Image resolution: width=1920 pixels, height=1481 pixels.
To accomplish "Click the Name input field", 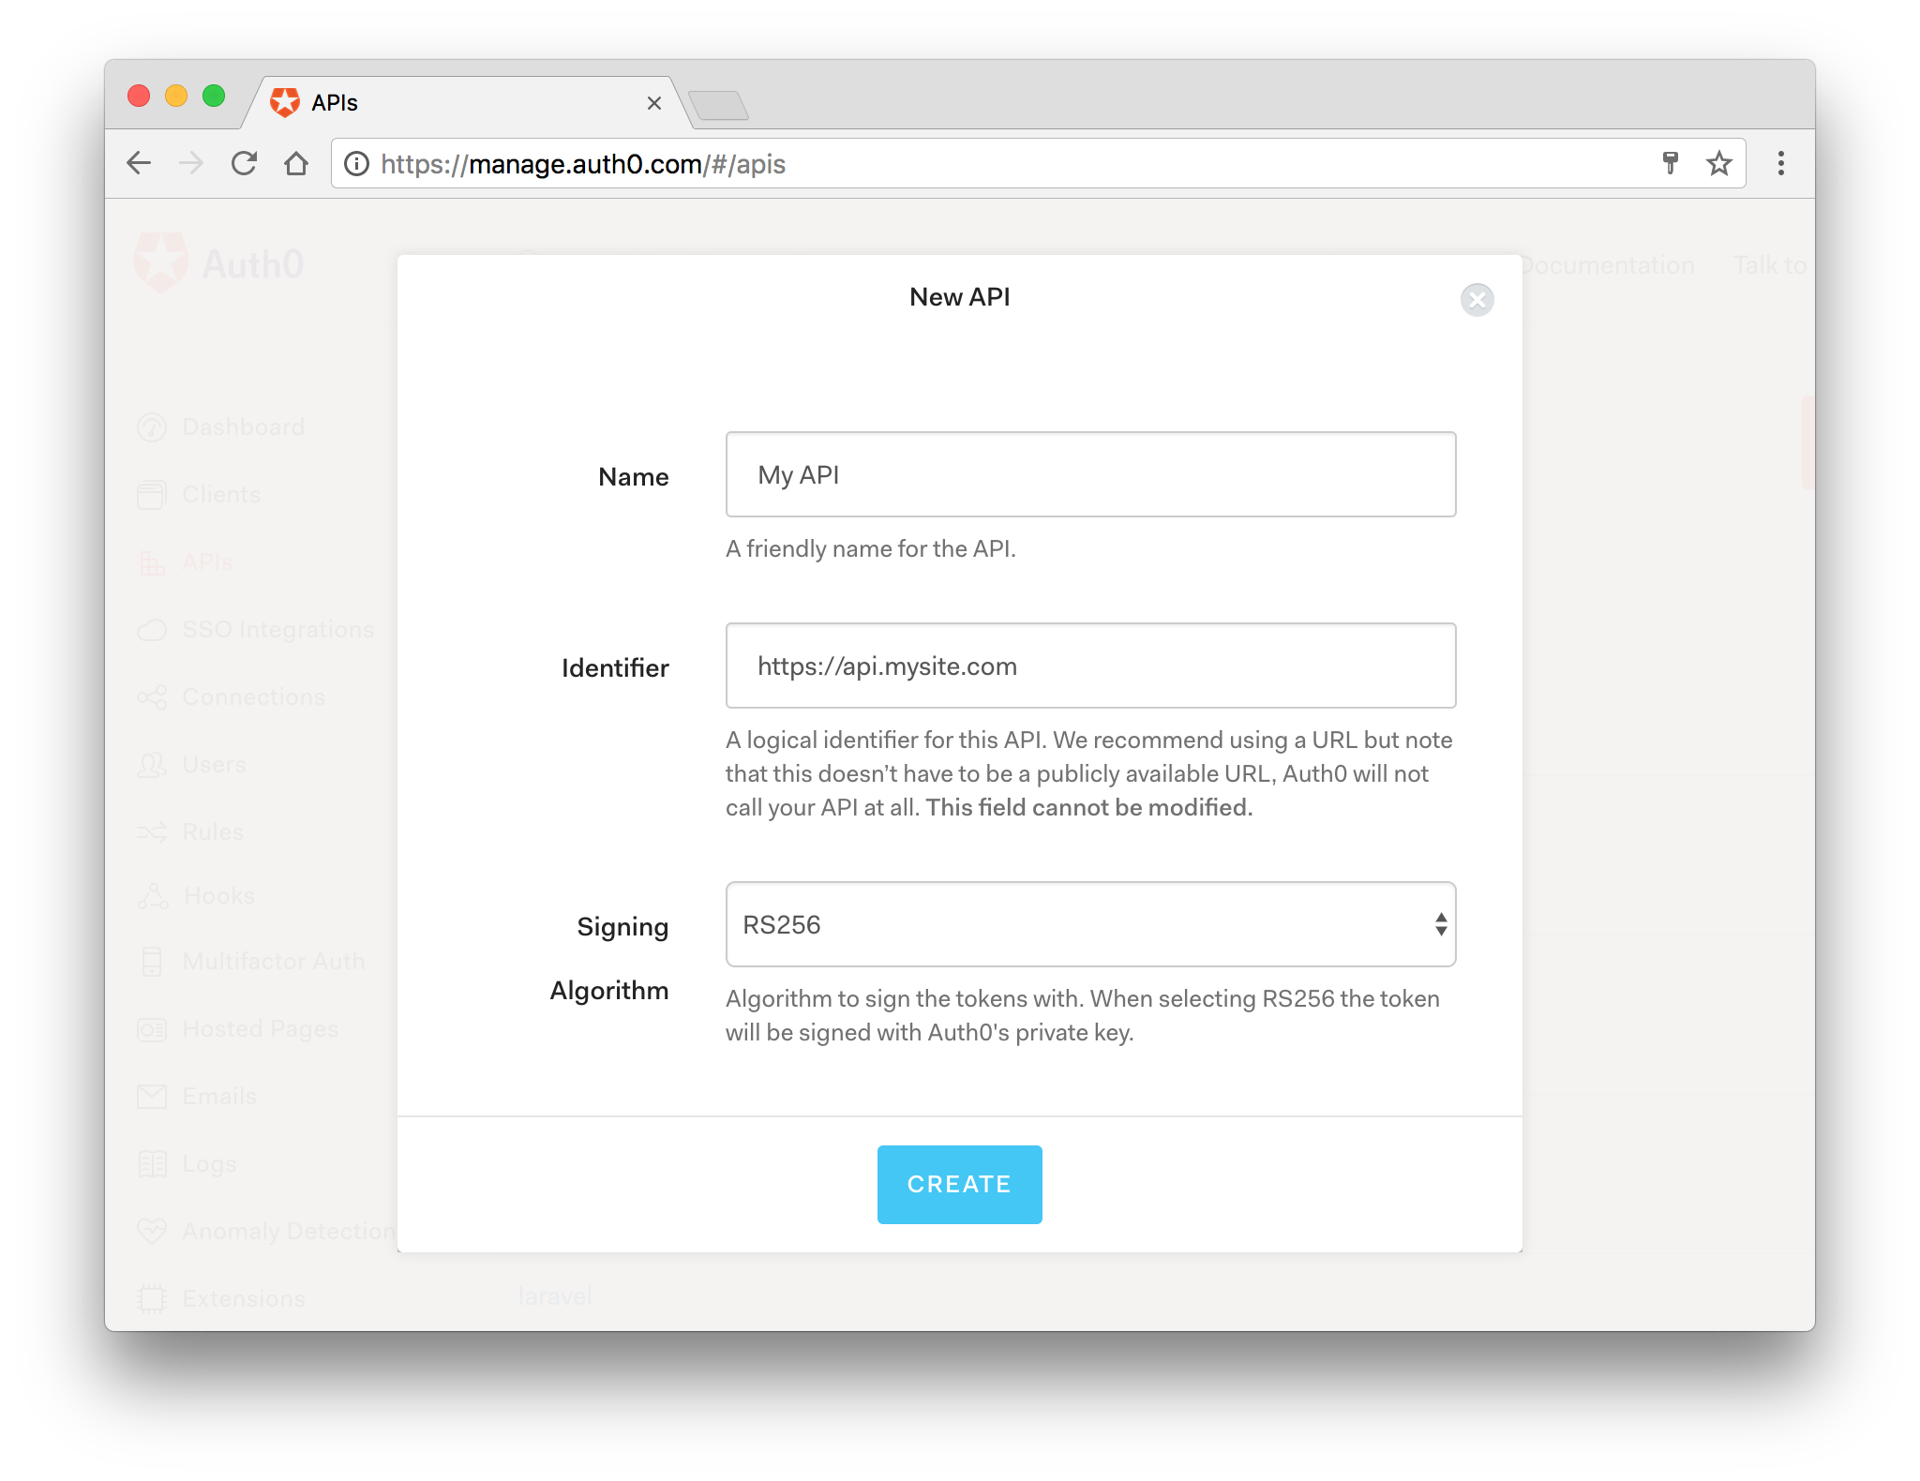I will (x=1090, y=474).
